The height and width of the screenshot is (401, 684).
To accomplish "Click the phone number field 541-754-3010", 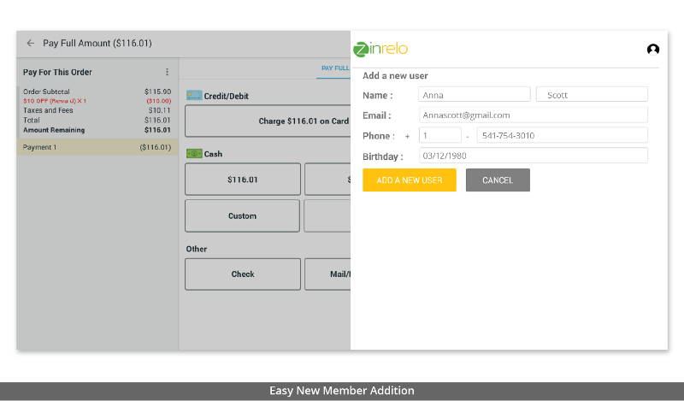I will click(563, 135).
